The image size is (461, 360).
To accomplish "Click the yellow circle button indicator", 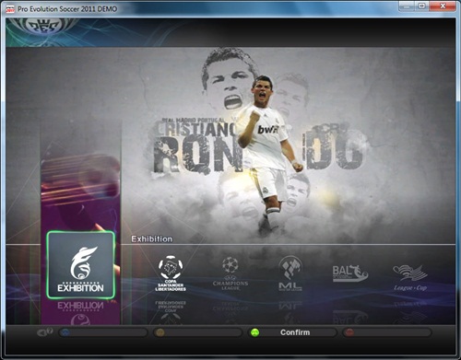I will [160, 332].
